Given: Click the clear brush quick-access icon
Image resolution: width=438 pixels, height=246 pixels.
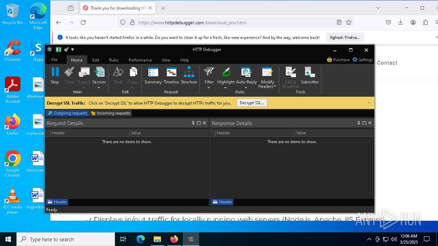Looking at the screenshot, I should [x=66, y=50].
